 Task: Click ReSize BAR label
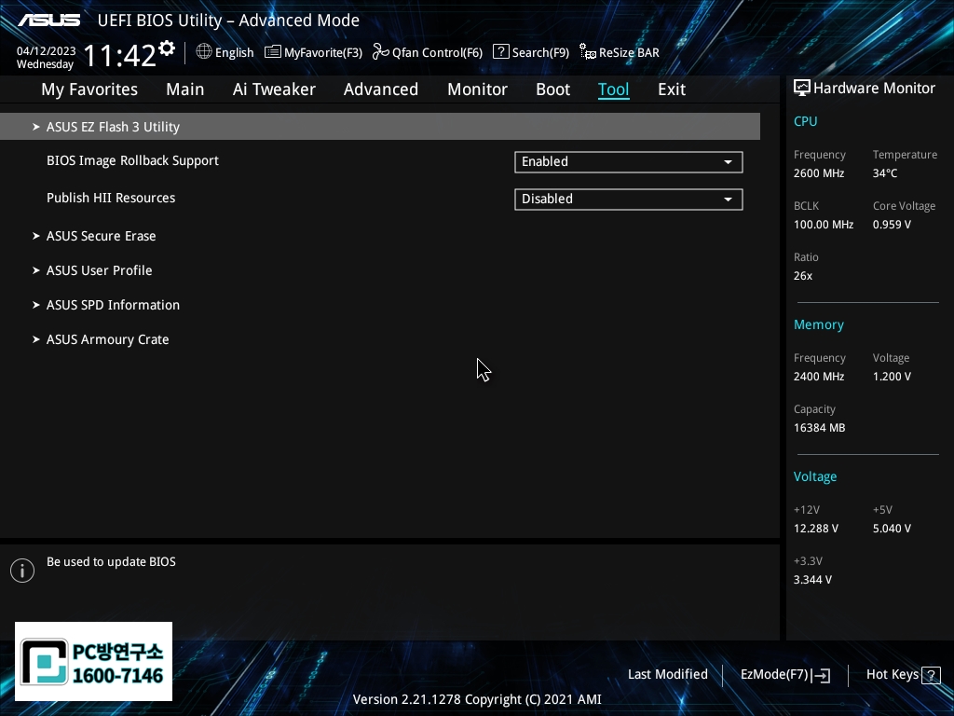[629, 52]
